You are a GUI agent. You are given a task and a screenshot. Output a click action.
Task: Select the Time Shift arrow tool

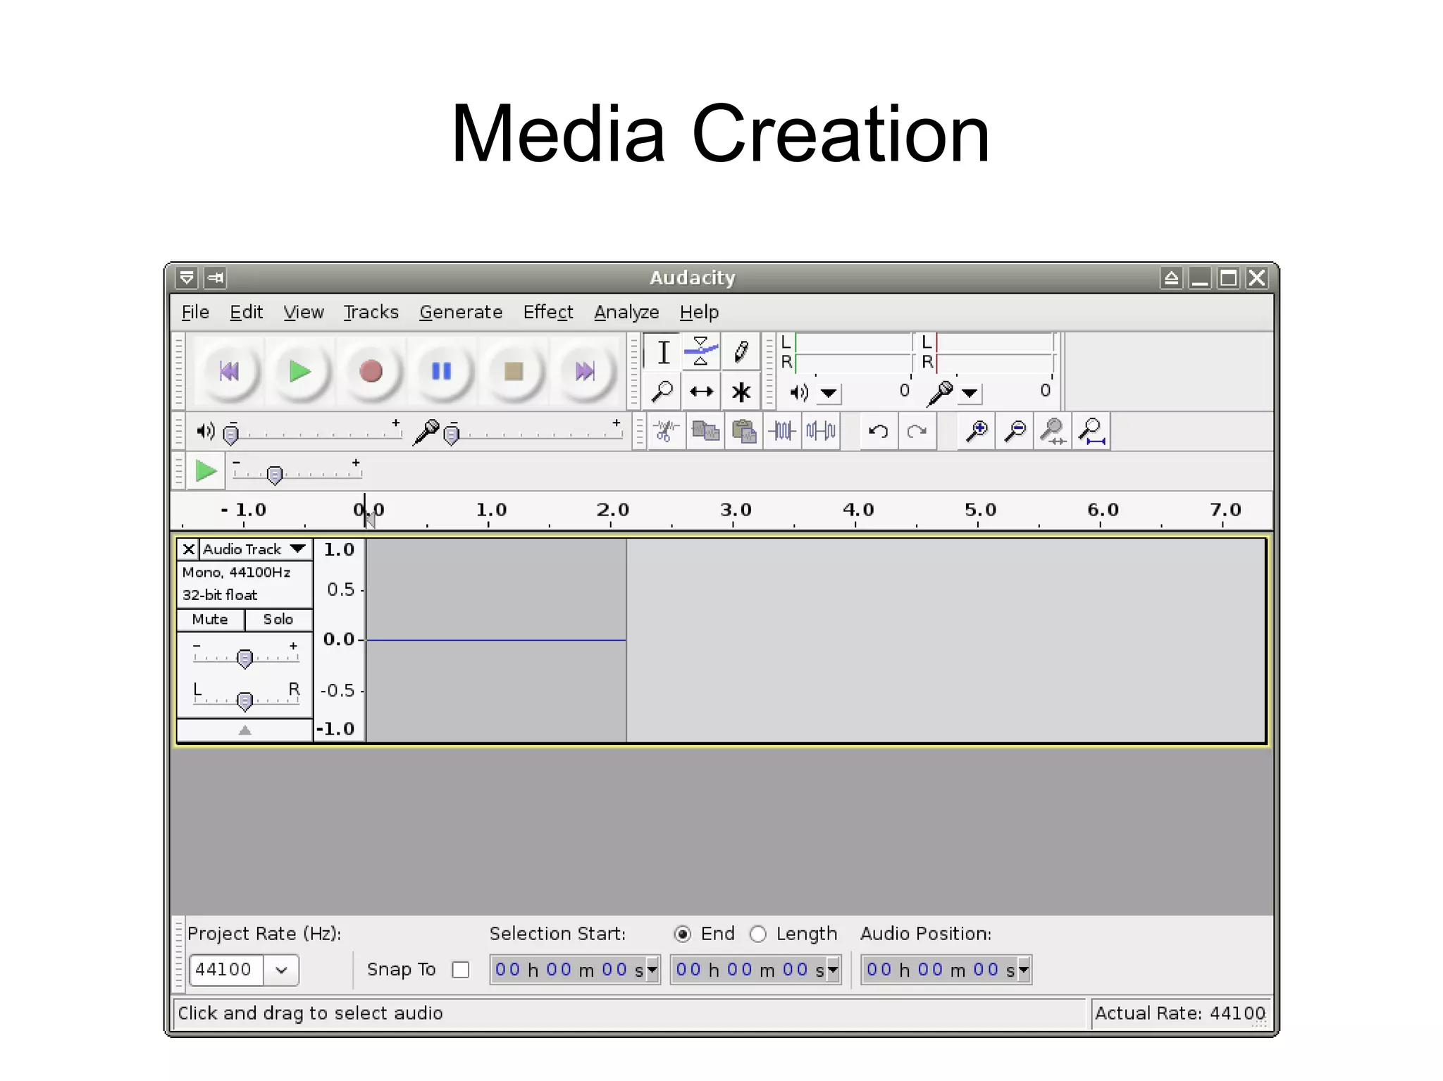[701, 392]
